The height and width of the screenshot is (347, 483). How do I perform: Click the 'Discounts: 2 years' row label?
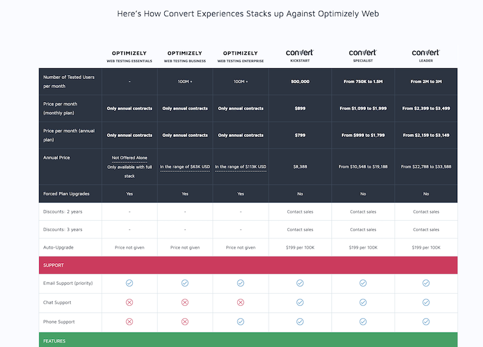63,212
